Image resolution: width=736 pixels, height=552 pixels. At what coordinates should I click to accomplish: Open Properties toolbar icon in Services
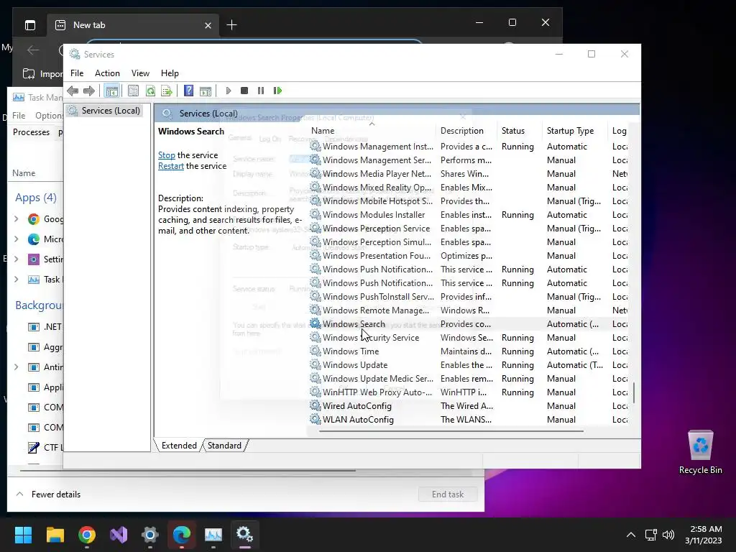133,91
